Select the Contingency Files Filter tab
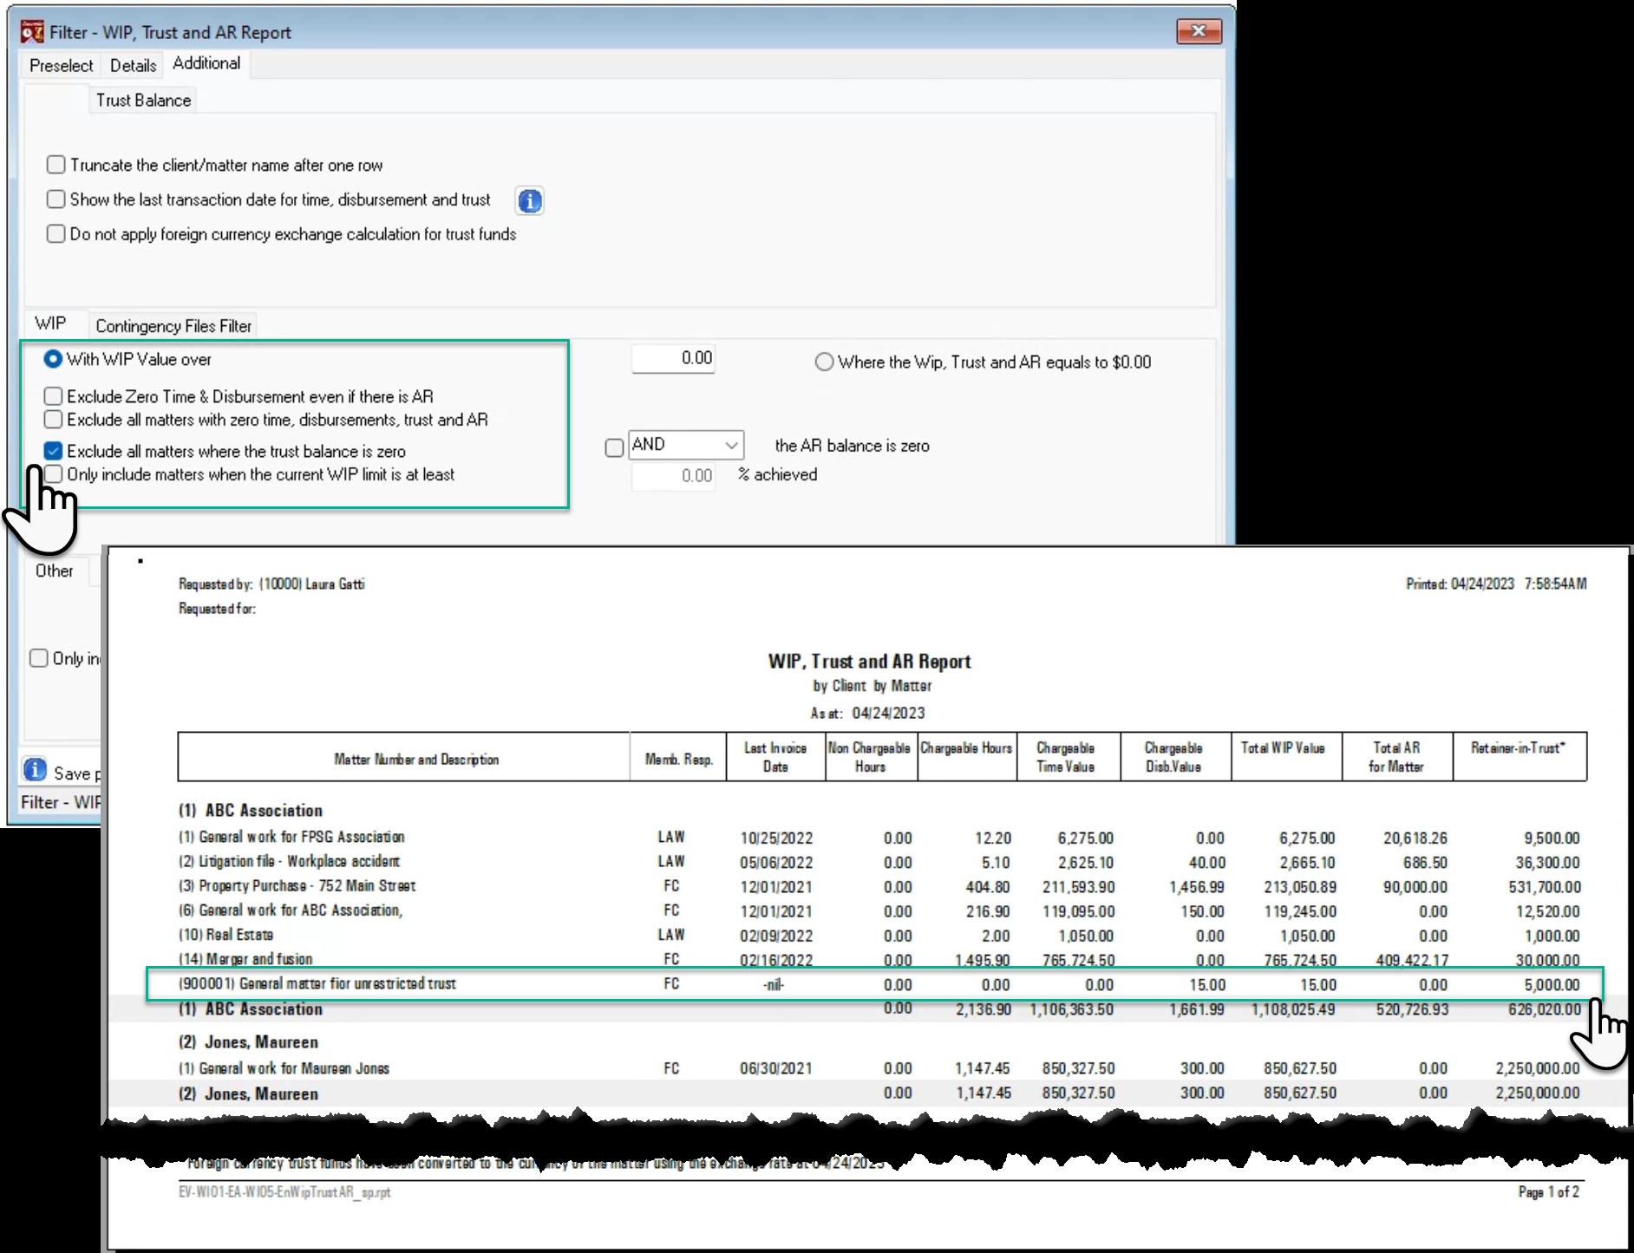This screenshot has height=1253, width=1634. tap(173, 326)
